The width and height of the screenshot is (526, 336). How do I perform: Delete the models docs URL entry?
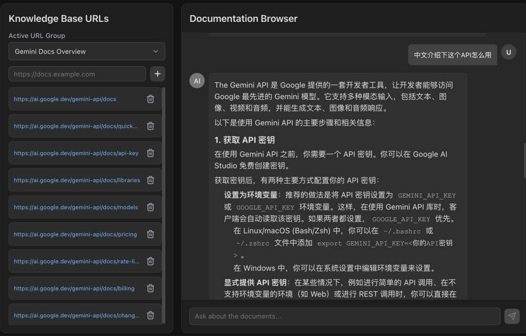coord(150,207)
